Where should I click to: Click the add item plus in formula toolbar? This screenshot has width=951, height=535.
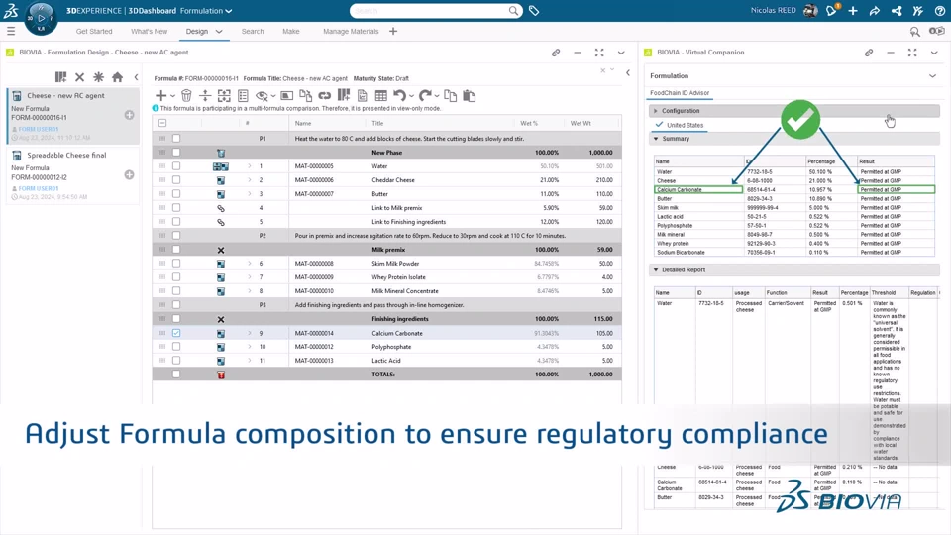[160, 95]
